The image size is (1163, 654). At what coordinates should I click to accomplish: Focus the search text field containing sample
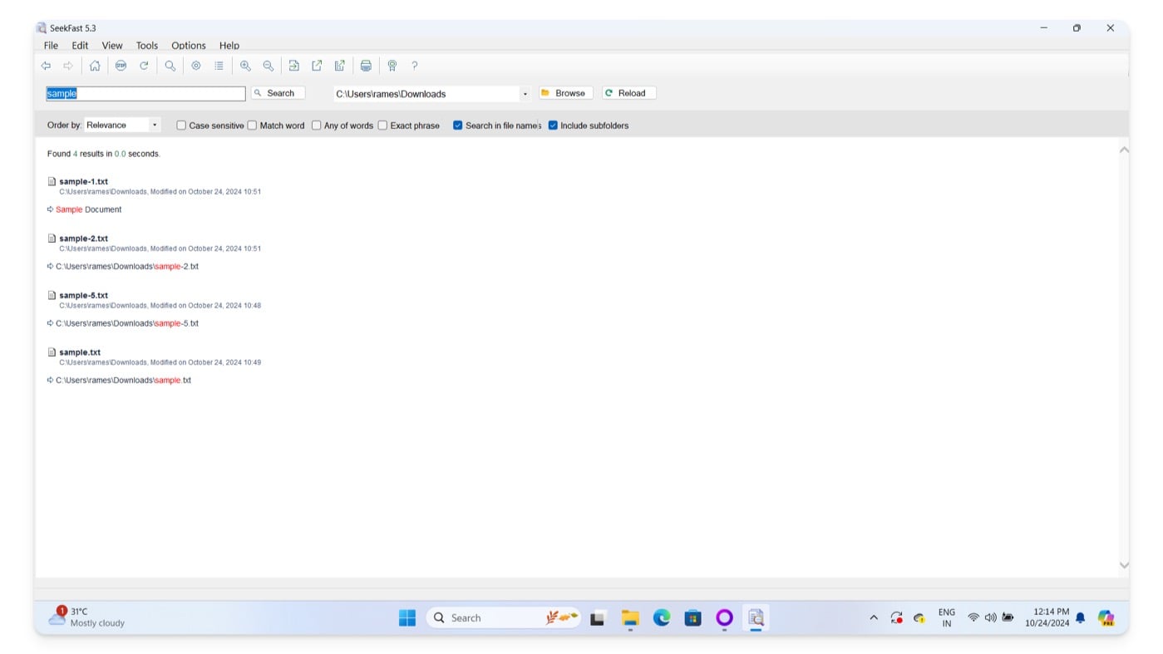(145, 94)
